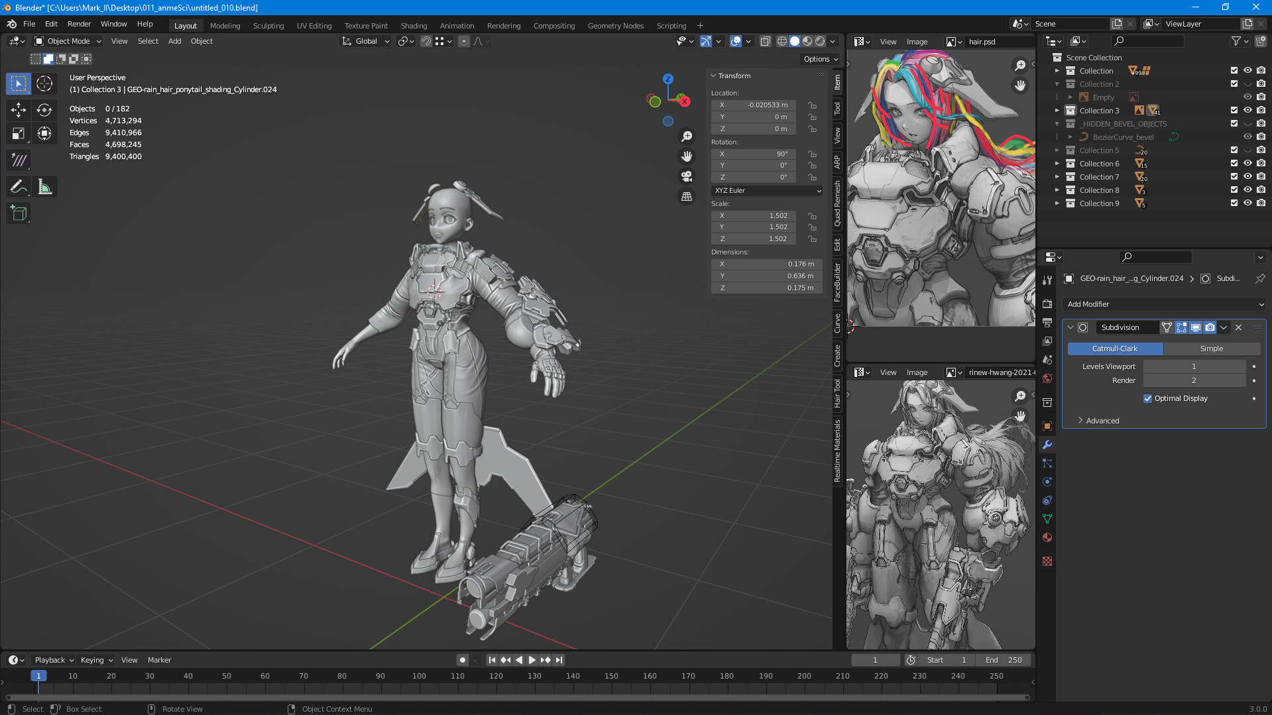Screen dimensions: 1272x715
Task: Uncheck the Collection 5 enable checkbox
Action: 1234,150
